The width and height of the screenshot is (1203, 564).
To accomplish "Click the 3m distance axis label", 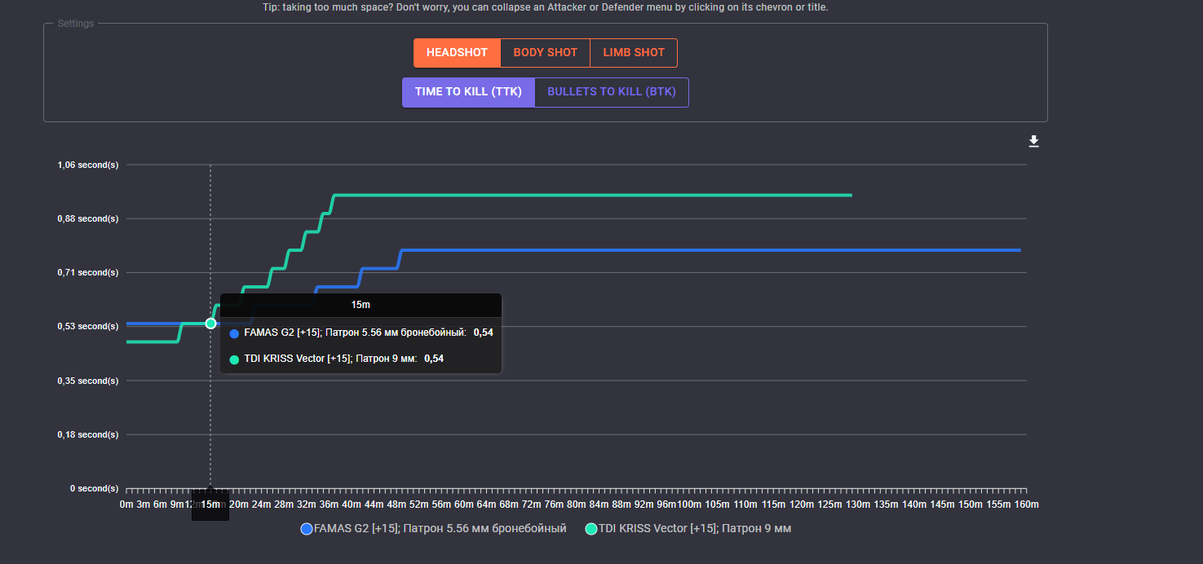I will [143, 505].
